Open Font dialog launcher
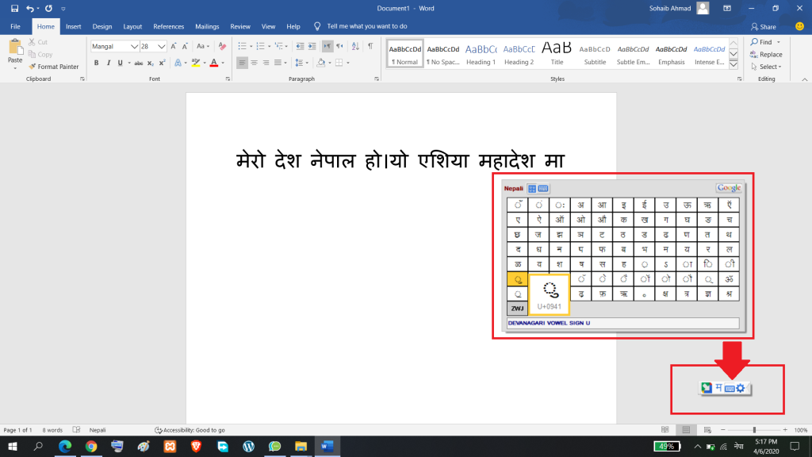The width and height of the screenshot is (812, 457). tap(228, 79)
